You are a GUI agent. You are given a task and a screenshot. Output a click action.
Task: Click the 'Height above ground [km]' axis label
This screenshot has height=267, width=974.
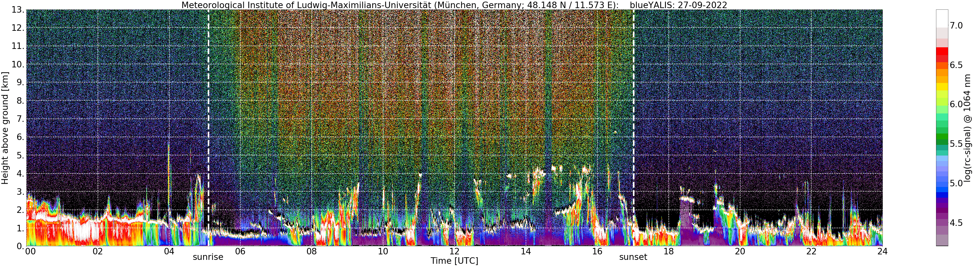click(5, 128)
